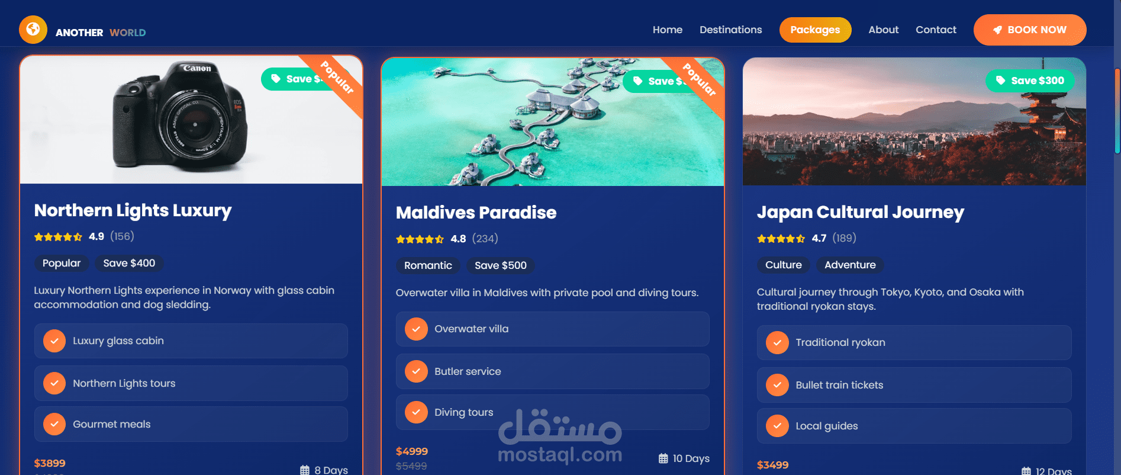The image size is (1121, 475).
Task: Click the checkmark beside Butler service
Action: pos(416,371)
